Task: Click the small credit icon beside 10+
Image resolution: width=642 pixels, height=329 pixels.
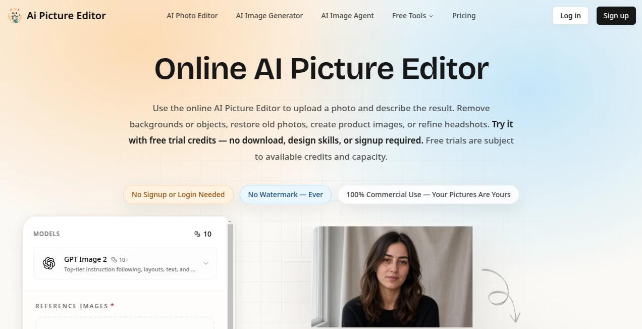Action: [x=114, y=260]
